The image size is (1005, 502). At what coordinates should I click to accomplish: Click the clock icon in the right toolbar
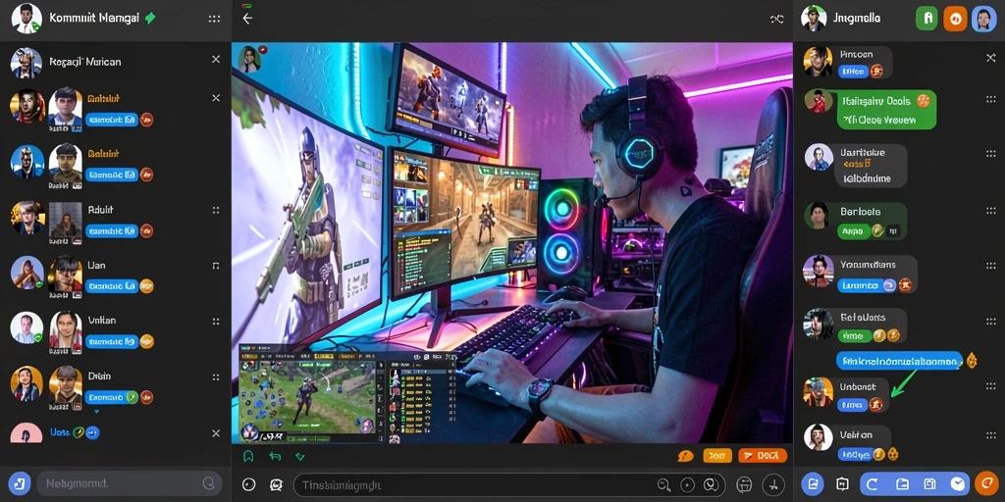click(x=958, y=484)
